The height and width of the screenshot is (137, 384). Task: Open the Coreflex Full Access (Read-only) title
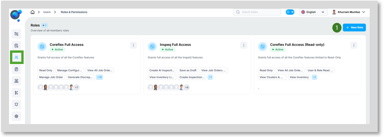(297, 45)
